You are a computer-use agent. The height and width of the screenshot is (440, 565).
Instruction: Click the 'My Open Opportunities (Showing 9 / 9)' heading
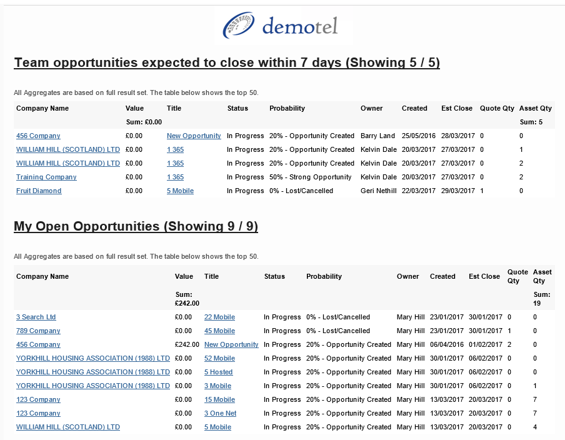136,226
